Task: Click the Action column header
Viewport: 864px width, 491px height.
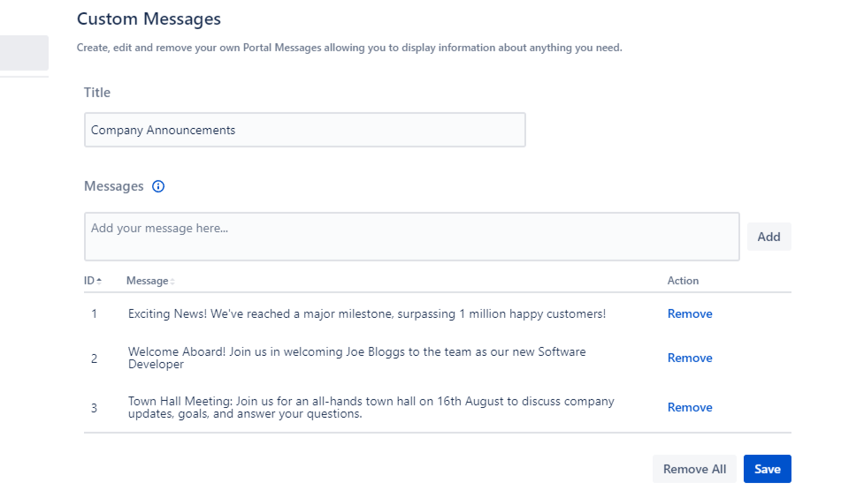Action: (683, 281)
